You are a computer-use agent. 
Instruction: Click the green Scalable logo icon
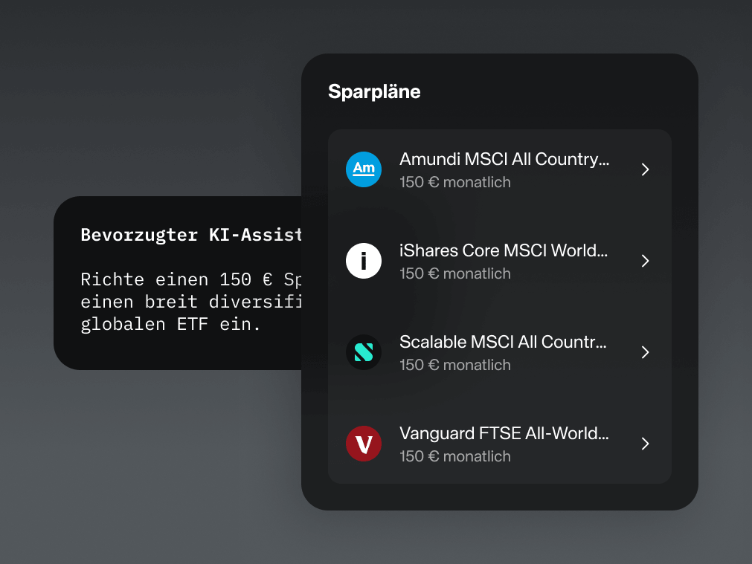click(x=364, y=352)
